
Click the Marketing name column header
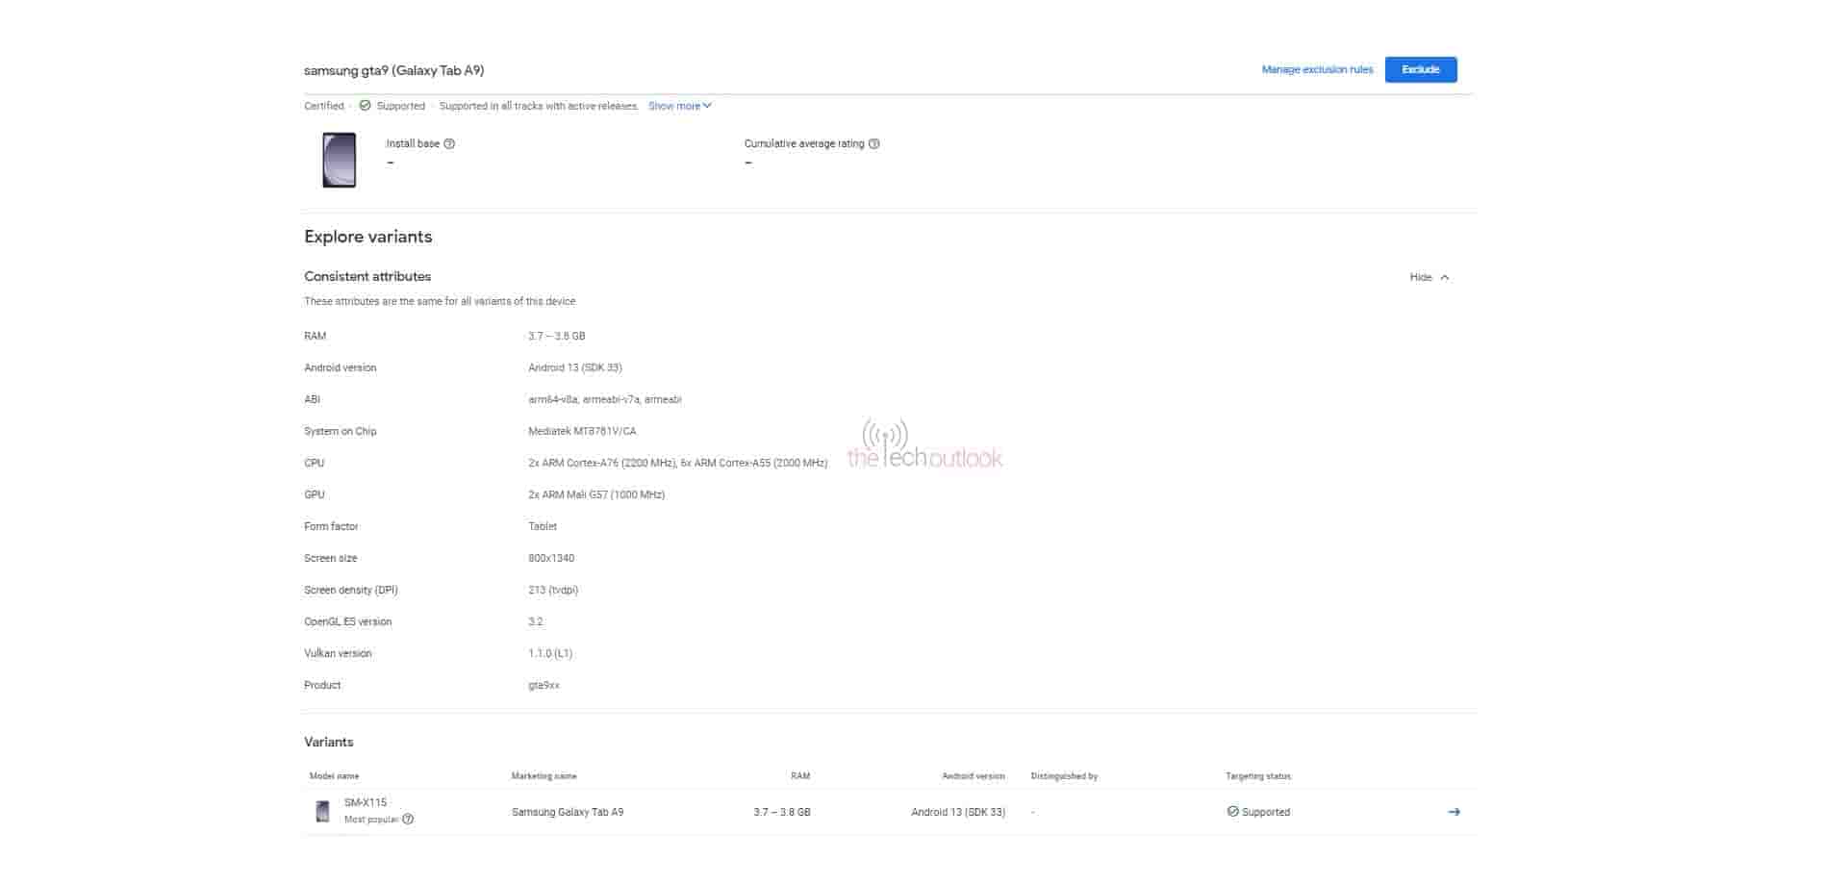[x=544, y=776]
